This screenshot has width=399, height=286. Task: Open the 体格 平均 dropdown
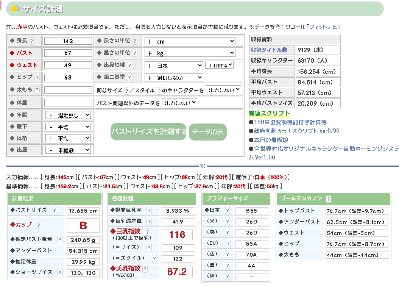[68, 139]
